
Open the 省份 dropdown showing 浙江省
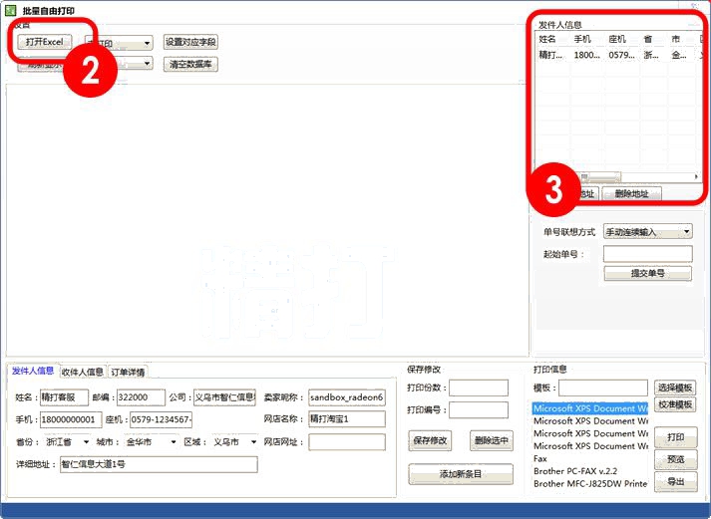point(67,441)
